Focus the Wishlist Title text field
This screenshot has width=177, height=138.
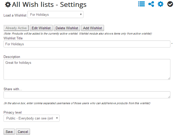(x=87, y=44)
